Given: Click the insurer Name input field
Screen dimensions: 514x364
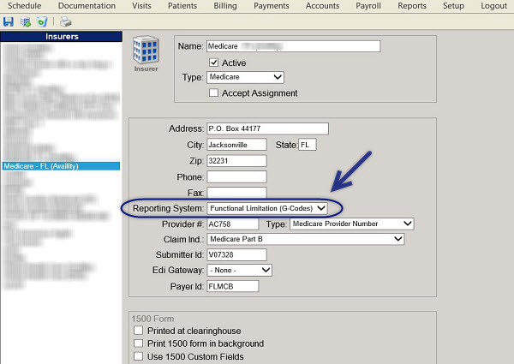Looking at the screenshot, I should point(293,46).
